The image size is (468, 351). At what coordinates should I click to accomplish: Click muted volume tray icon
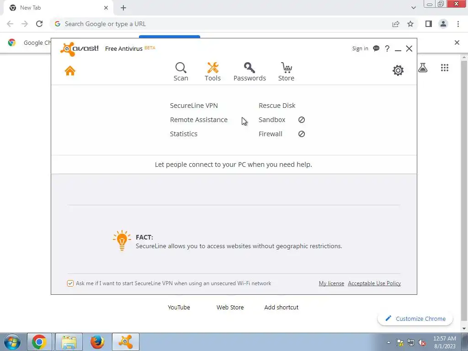[422, 343]
